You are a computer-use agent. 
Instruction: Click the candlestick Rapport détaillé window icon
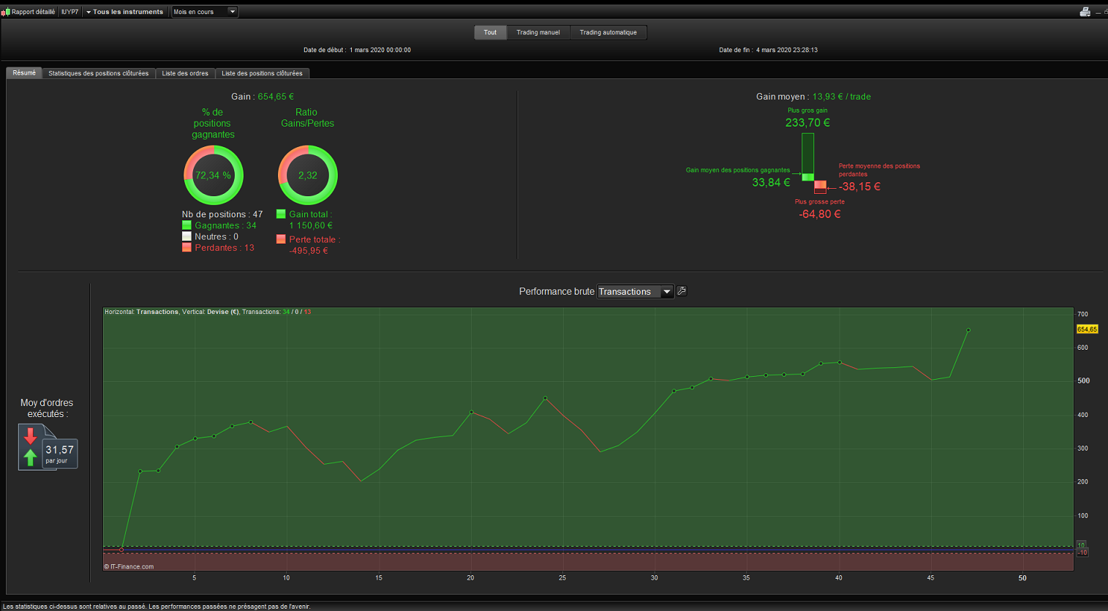(5, 12)
